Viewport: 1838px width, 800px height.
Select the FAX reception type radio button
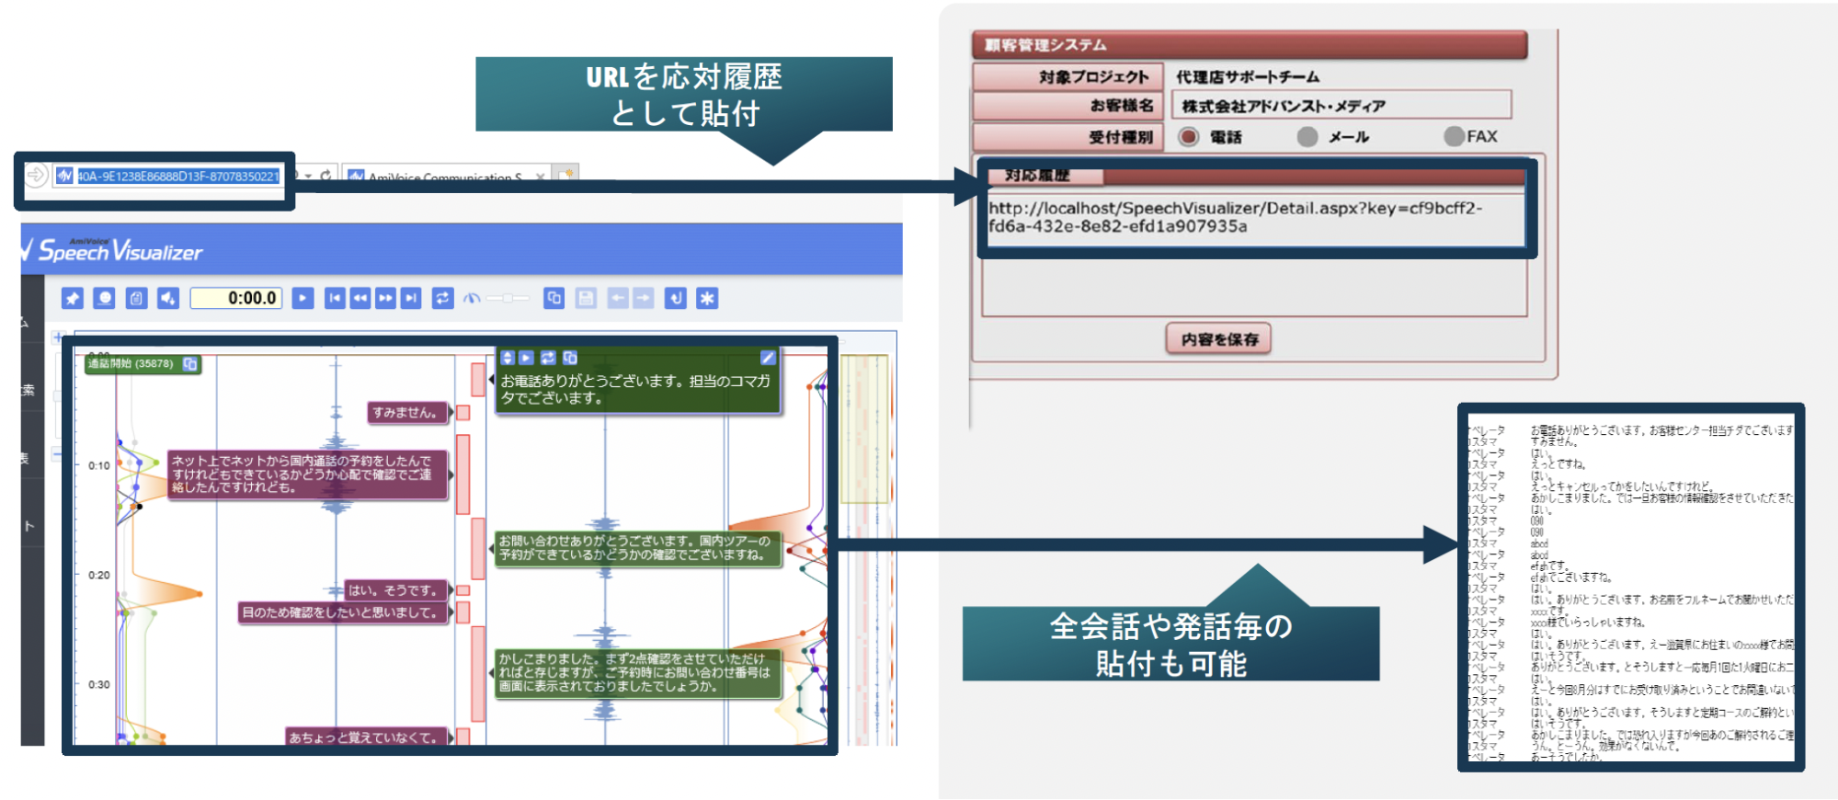click(1454, 136)
